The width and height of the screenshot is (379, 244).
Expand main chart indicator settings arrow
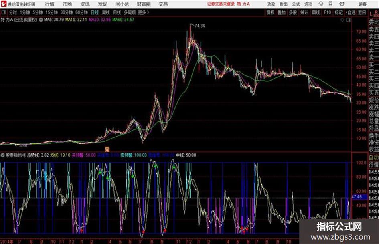(41, 20)
